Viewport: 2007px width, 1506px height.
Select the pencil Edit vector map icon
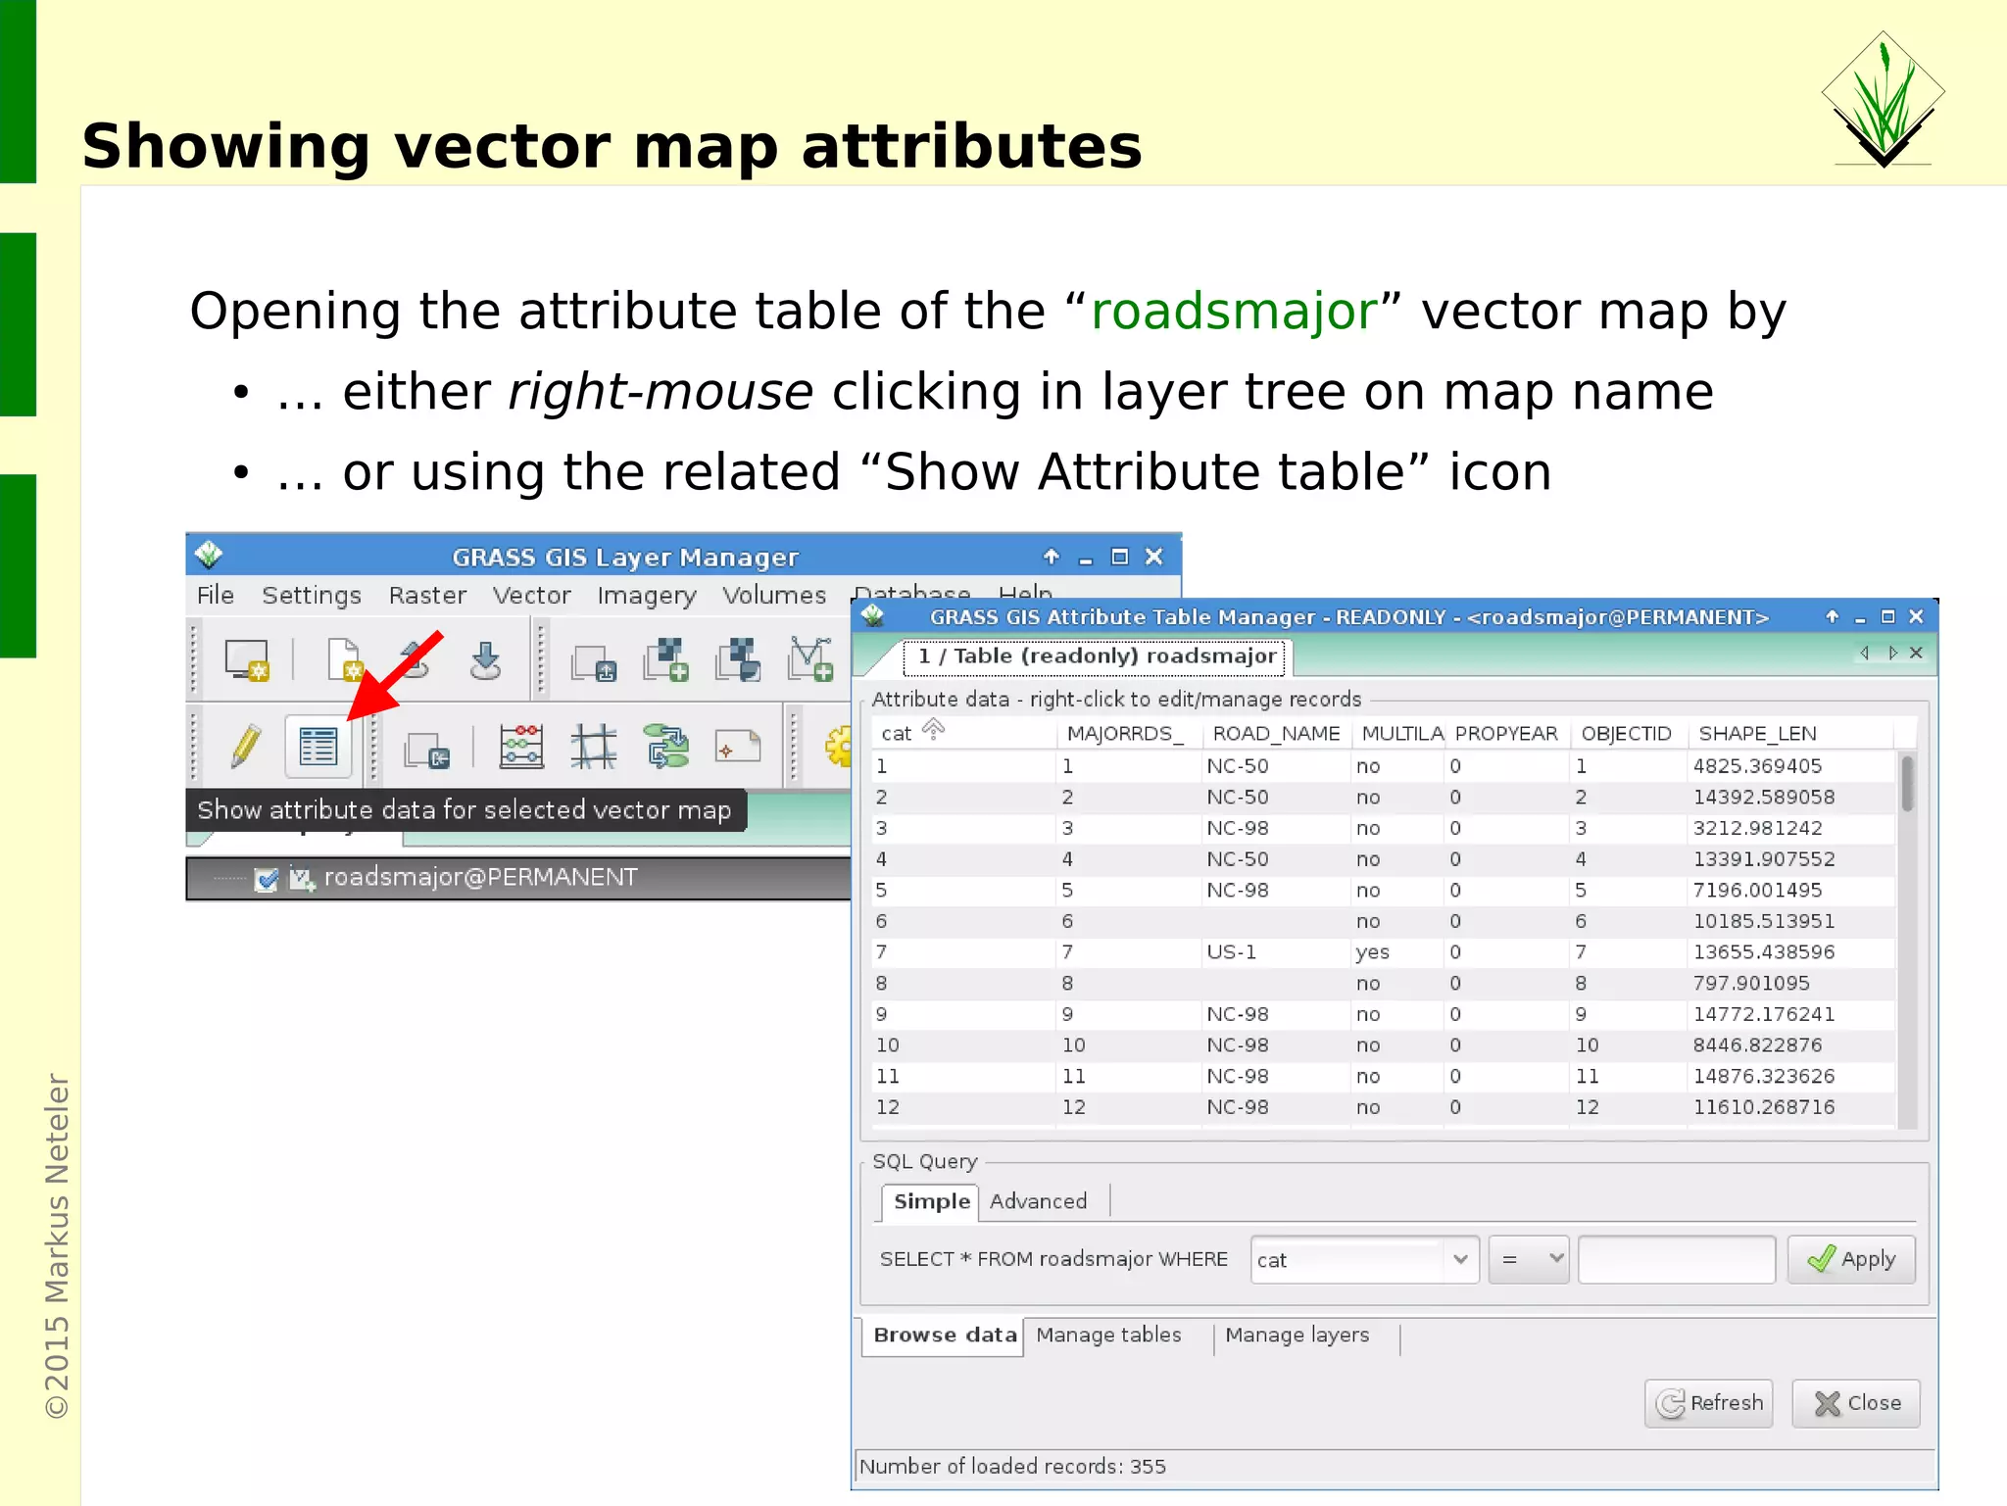click(x=246, y=747)
